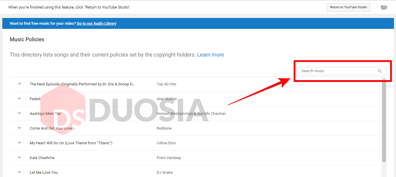Image resolution: width=396 pixels, height=177 pixels.
Task: Expand the Faded song row chevron
Action: pos(19,99)
